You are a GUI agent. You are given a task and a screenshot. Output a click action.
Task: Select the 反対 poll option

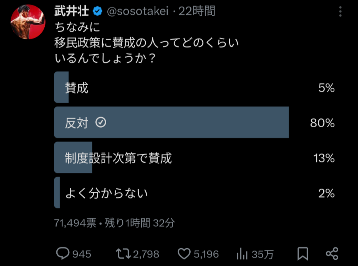77,123
